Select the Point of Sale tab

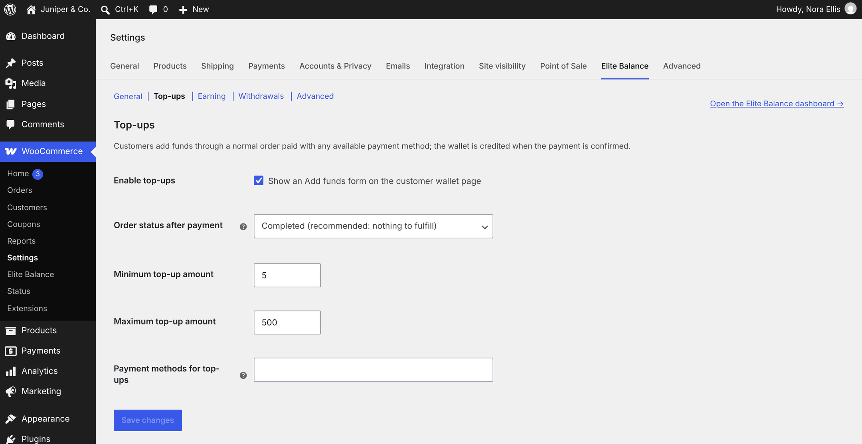pos(563,66)
